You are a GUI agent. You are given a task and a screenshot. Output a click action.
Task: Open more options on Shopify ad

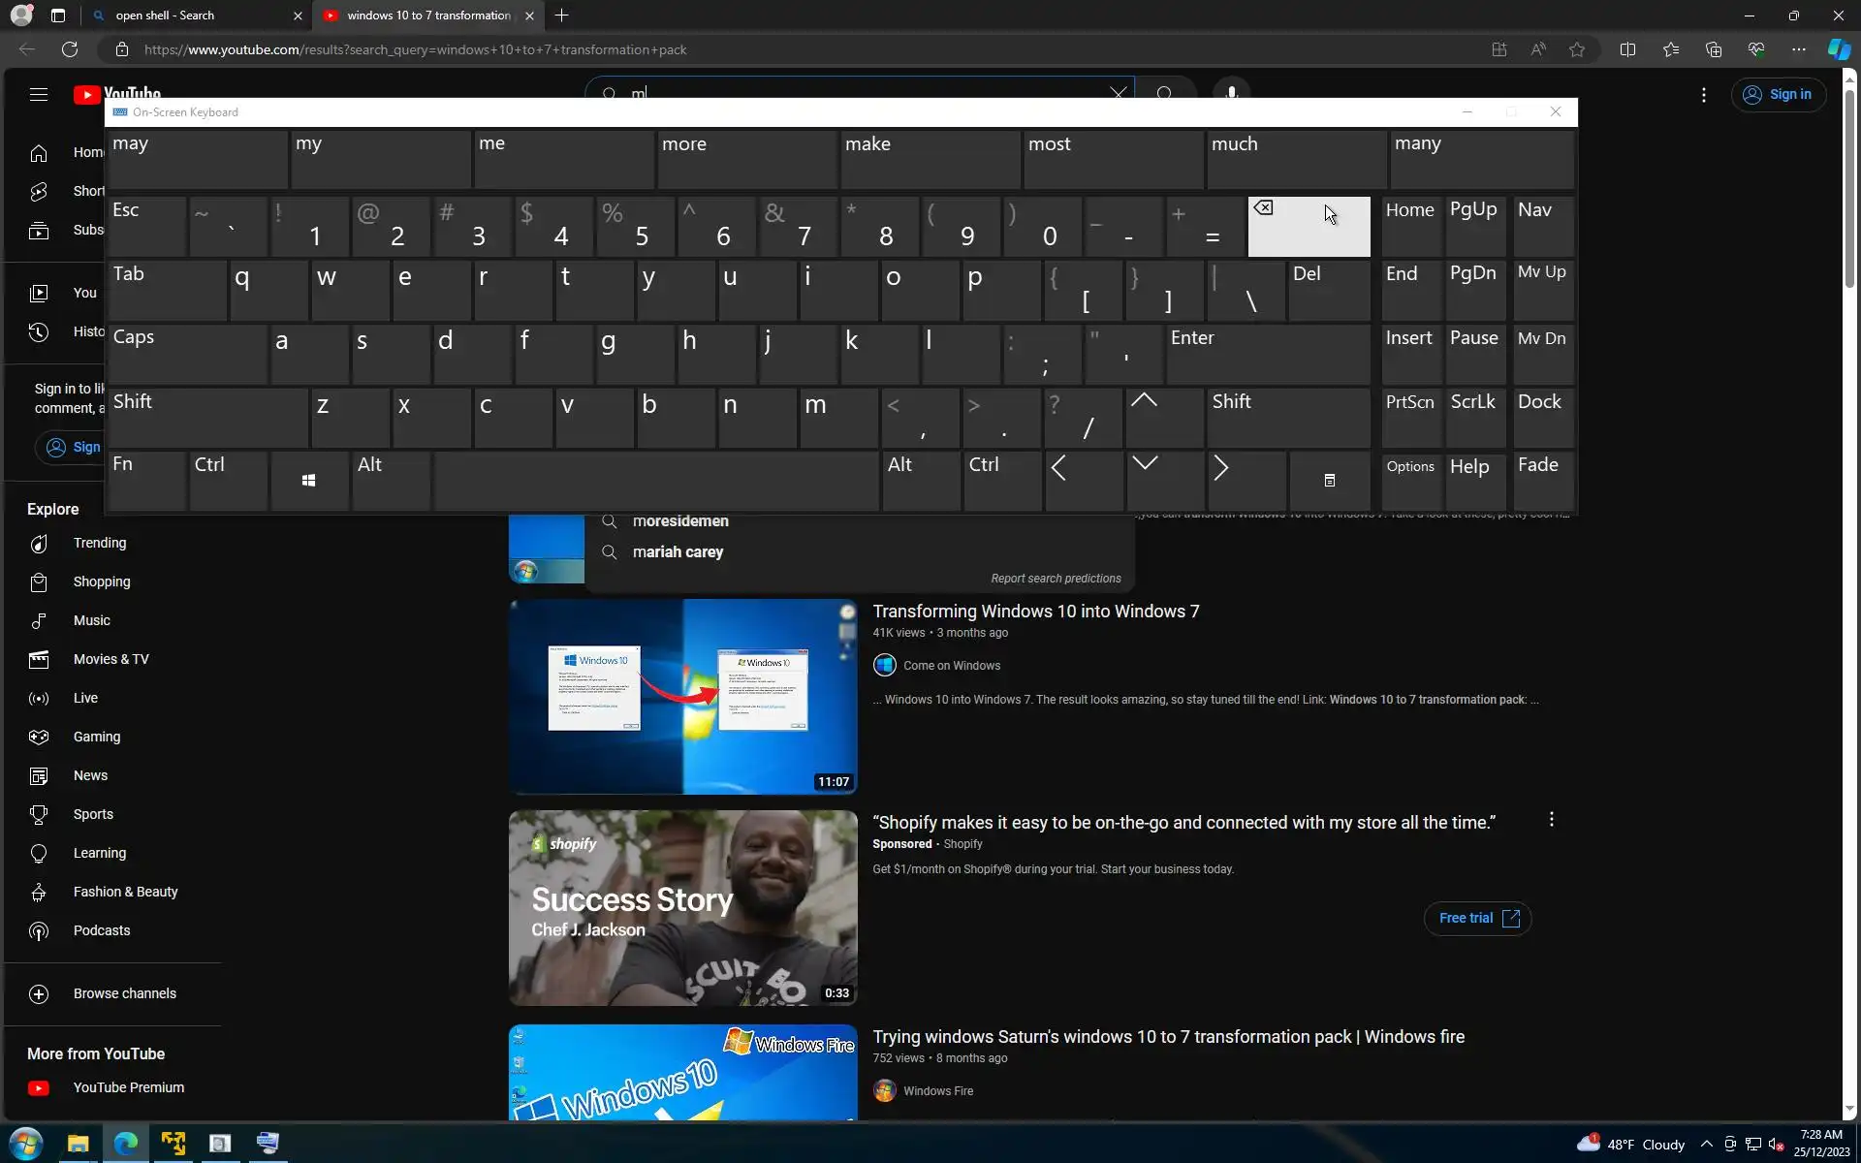[x=1551, y=820]
